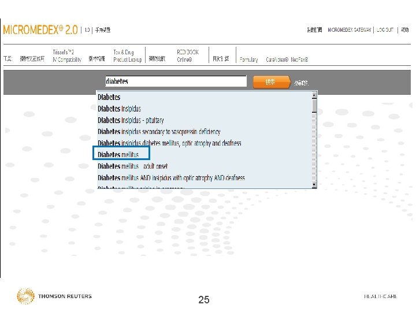Click the 1.0 version link in header
Image resolution: width=416 pixels, height=312 pixels.
click(87, 30)
